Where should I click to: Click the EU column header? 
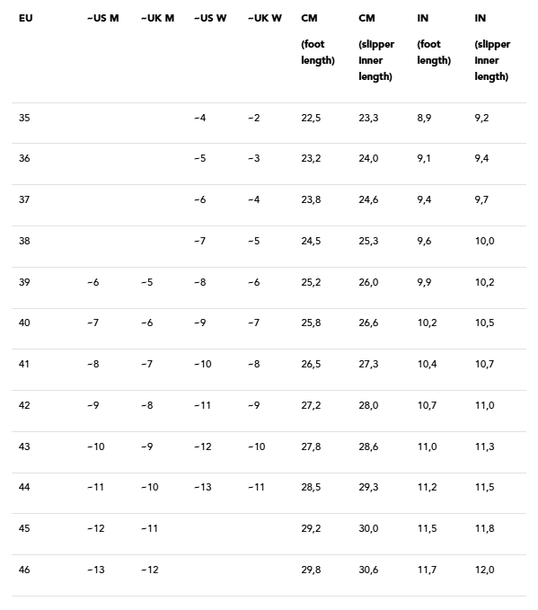pyautogui.click(x=26, y=18)
